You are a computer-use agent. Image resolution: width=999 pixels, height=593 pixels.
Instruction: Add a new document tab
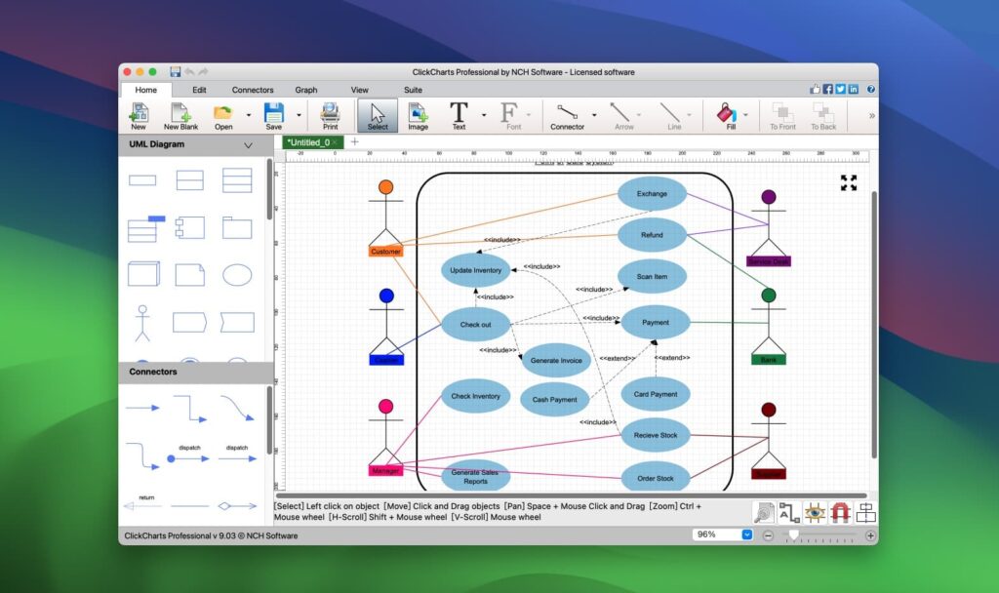[355, 142]
